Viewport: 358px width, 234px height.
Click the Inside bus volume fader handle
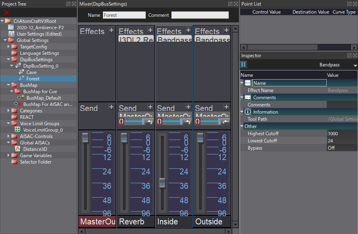point(162,183)
